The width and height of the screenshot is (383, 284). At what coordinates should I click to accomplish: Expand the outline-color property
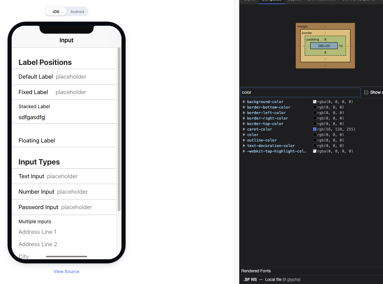coord(244,140)
